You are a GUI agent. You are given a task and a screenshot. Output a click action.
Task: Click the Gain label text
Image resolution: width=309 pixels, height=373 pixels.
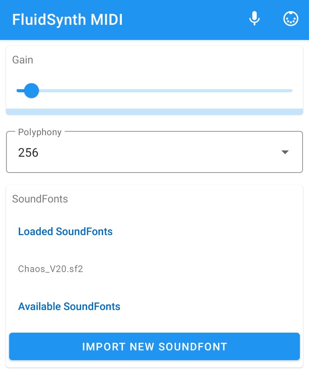coord(23,60)
